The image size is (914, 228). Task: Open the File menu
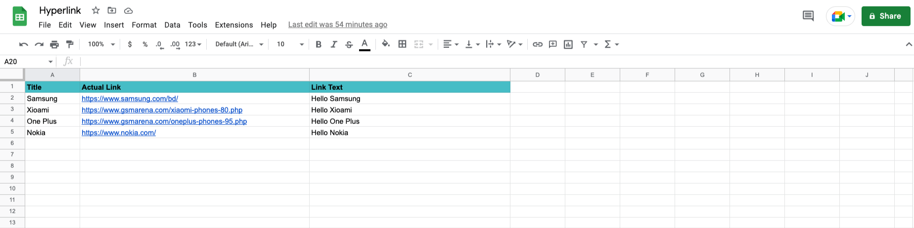[45, 25]
